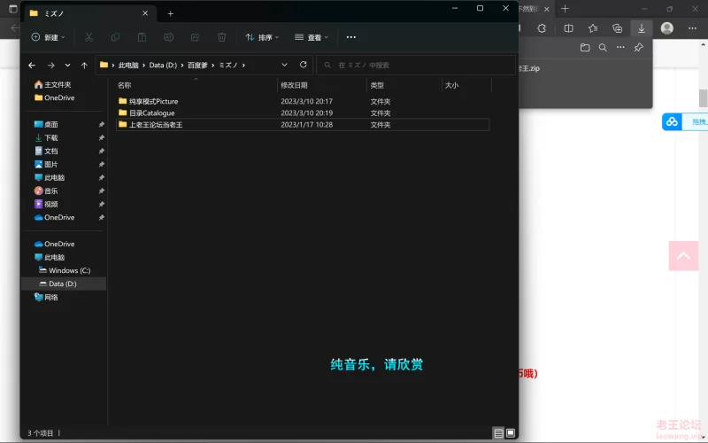Open downloads folder icon in Edge panel

pyautogui.click(x=585, y=48)
